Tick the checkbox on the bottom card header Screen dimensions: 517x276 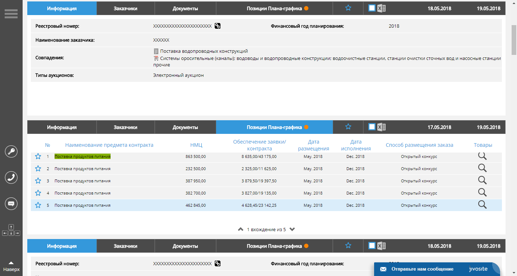(x=372, y=245)
